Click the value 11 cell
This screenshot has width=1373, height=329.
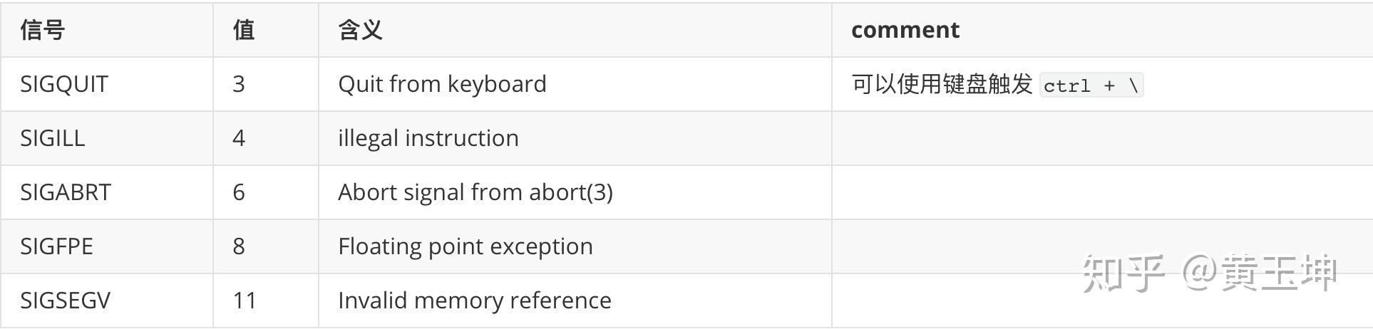tap(245, 301)
